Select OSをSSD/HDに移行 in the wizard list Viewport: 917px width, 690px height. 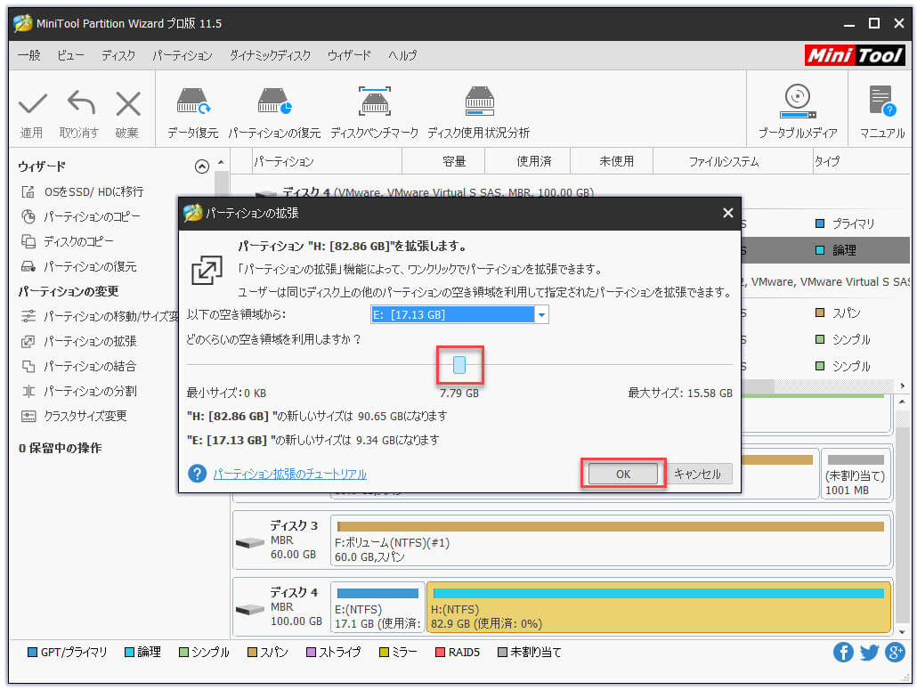click(93, 191)
